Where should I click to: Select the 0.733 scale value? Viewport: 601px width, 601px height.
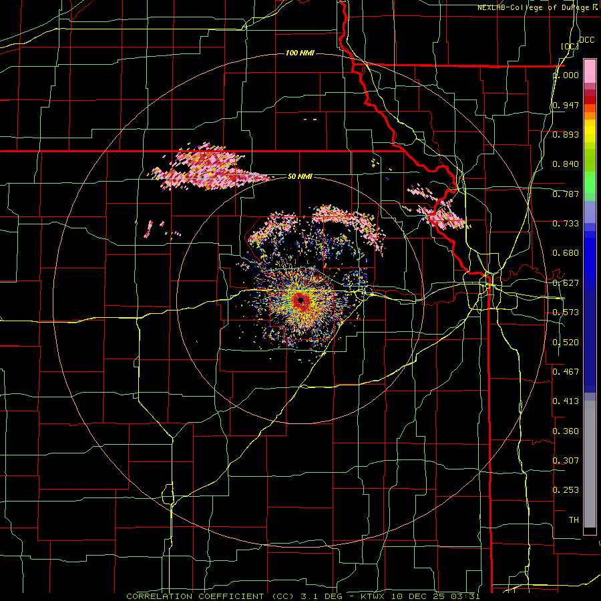pyautogui.click(x=566, y=224)
